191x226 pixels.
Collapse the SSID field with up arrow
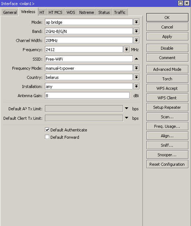coord(136,59)
